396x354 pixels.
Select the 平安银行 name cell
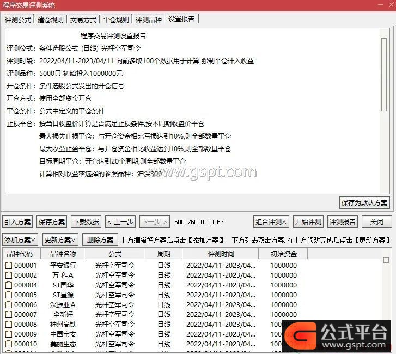coord(63,265)
